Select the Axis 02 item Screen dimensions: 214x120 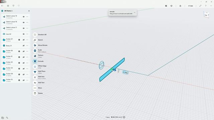pyautogui.click(x=15, y=34)
